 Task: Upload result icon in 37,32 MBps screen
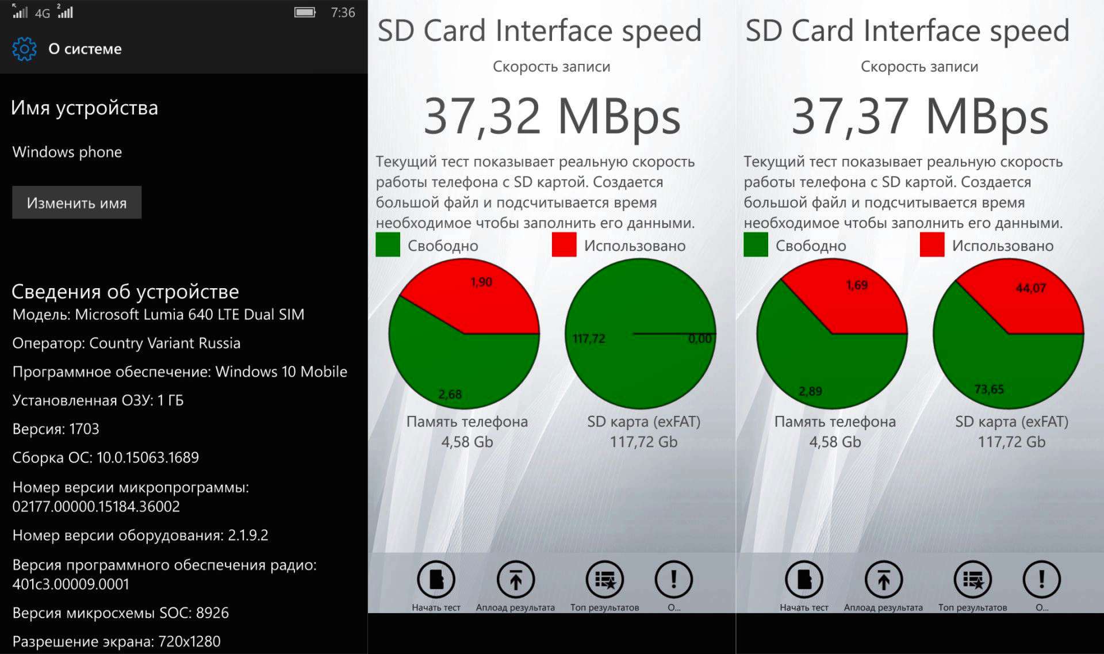(516, 580)
